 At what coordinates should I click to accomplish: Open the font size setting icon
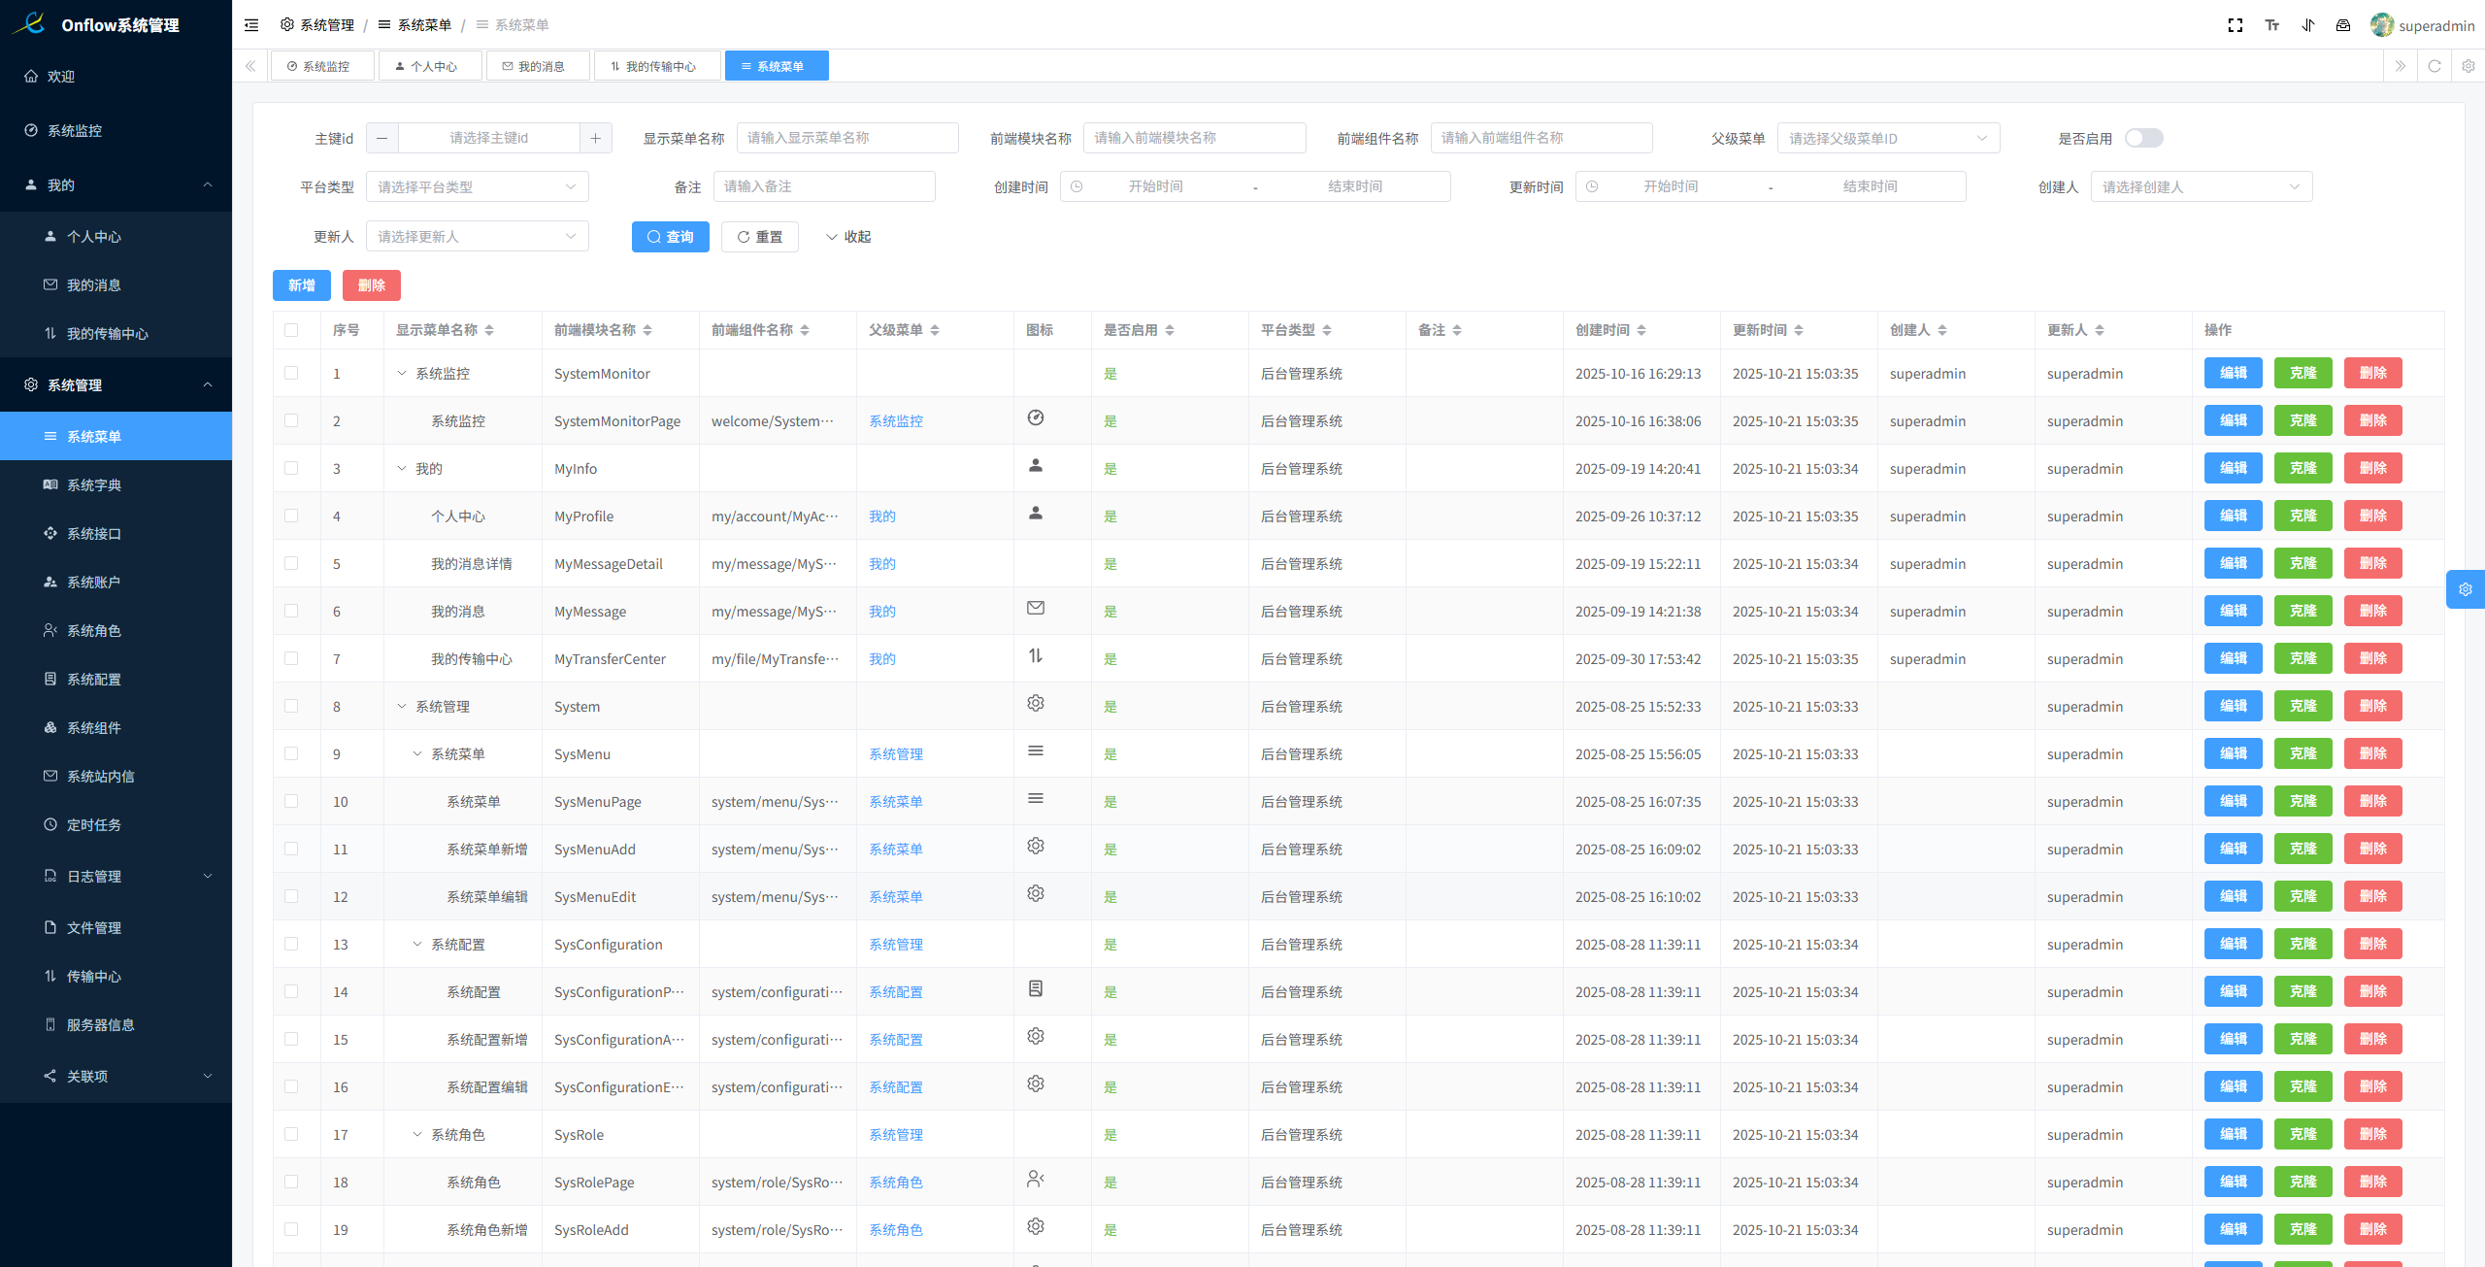point(2271,25)
